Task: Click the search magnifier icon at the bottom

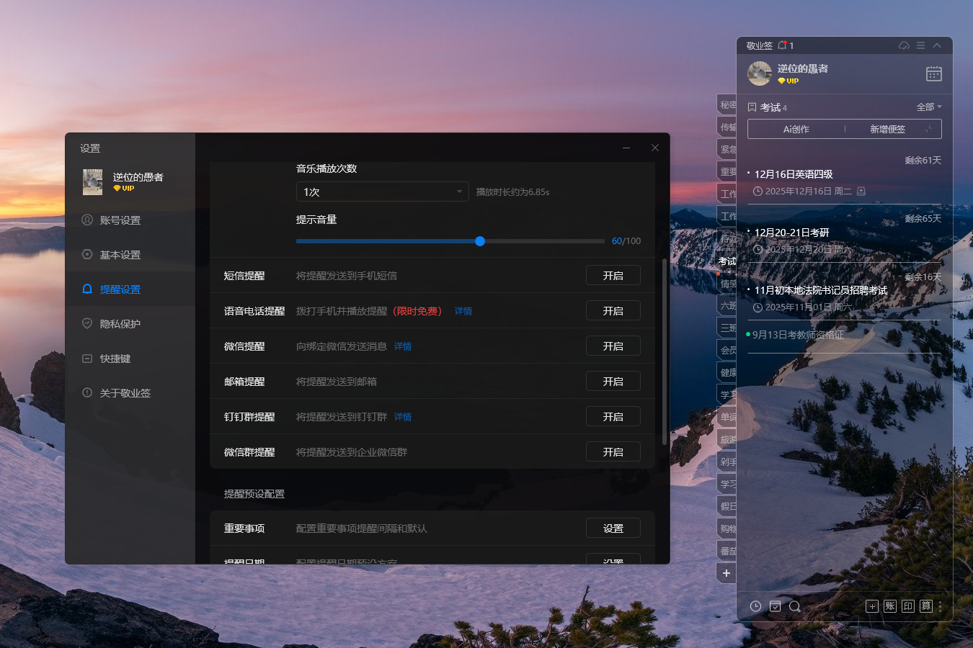Action: (794, 606)
